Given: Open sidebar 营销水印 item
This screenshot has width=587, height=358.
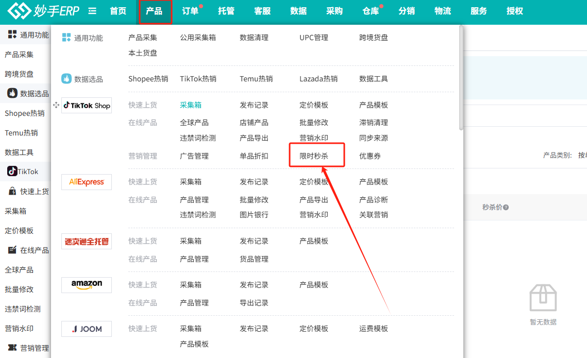Looking at the screenshot, I should pyautogui.click(x=19, y=329).
